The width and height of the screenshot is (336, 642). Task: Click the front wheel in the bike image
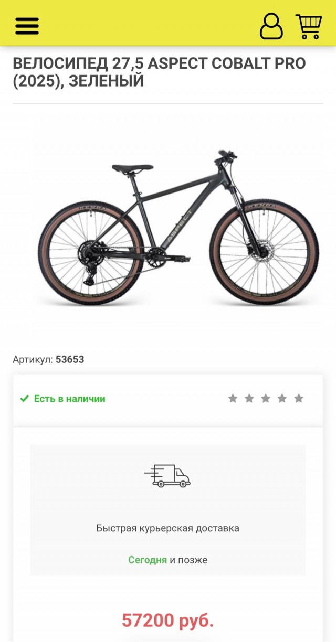click(x=264, y=252)
